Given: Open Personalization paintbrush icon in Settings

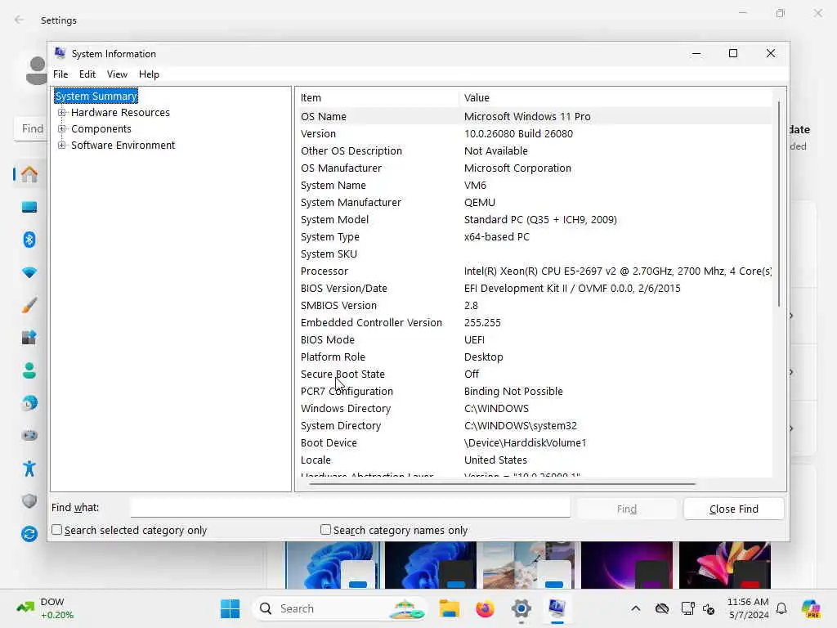Looking at the screenshot, I should [29, 305].
